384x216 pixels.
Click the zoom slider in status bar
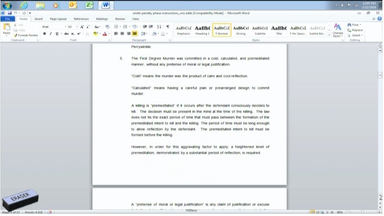pos(362,212)
